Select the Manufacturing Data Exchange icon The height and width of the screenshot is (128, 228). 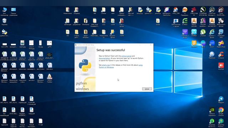(167, 11)
